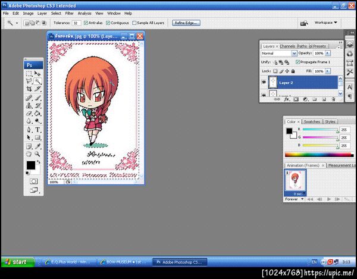Screen dimensions: 357x279
Task: Uncheck the Contiguous option
Action: coord(108,23)
